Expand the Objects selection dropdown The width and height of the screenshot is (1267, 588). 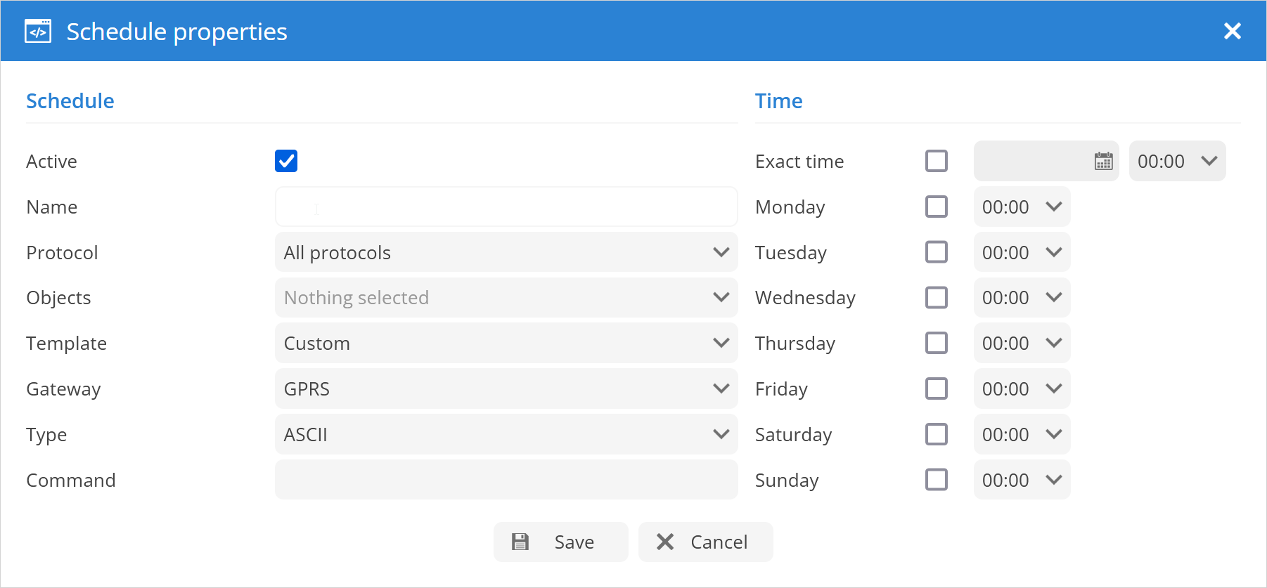[x=506, y=298]
